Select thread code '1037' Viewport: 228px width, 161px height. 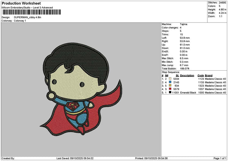[x=201, y=89]
